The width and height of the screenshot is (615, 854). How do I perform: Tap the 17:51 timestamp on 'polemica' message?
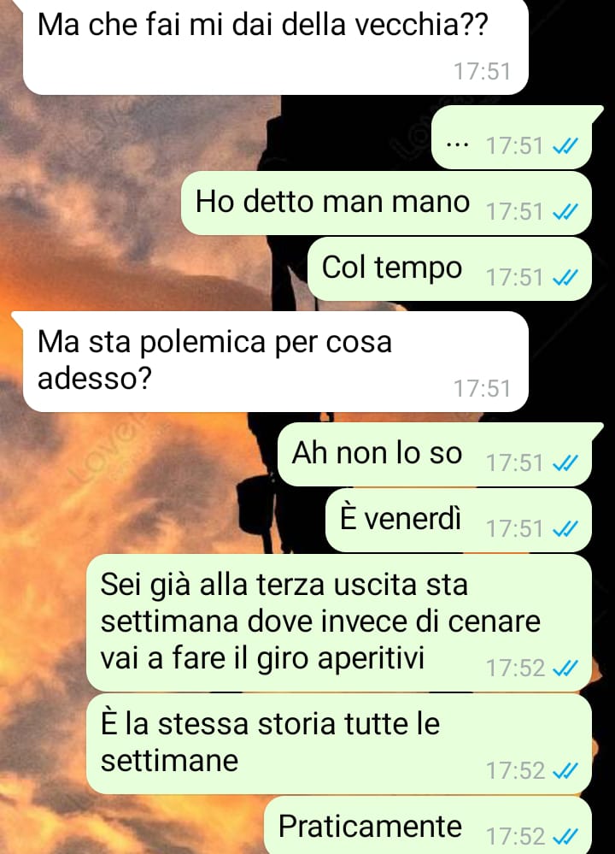(x=483, y=389)
